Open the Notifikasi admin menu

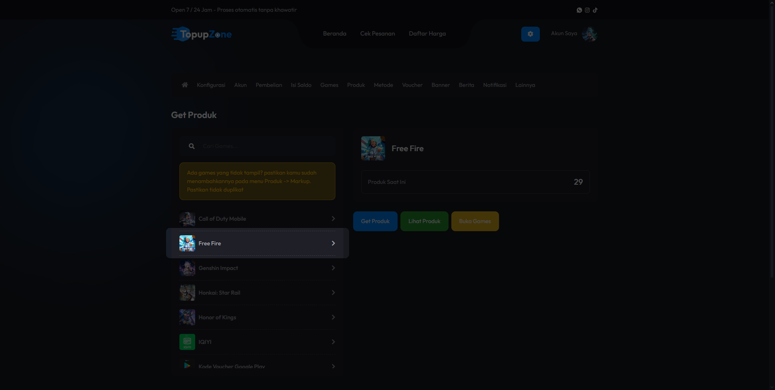click(x=495, y=85)
